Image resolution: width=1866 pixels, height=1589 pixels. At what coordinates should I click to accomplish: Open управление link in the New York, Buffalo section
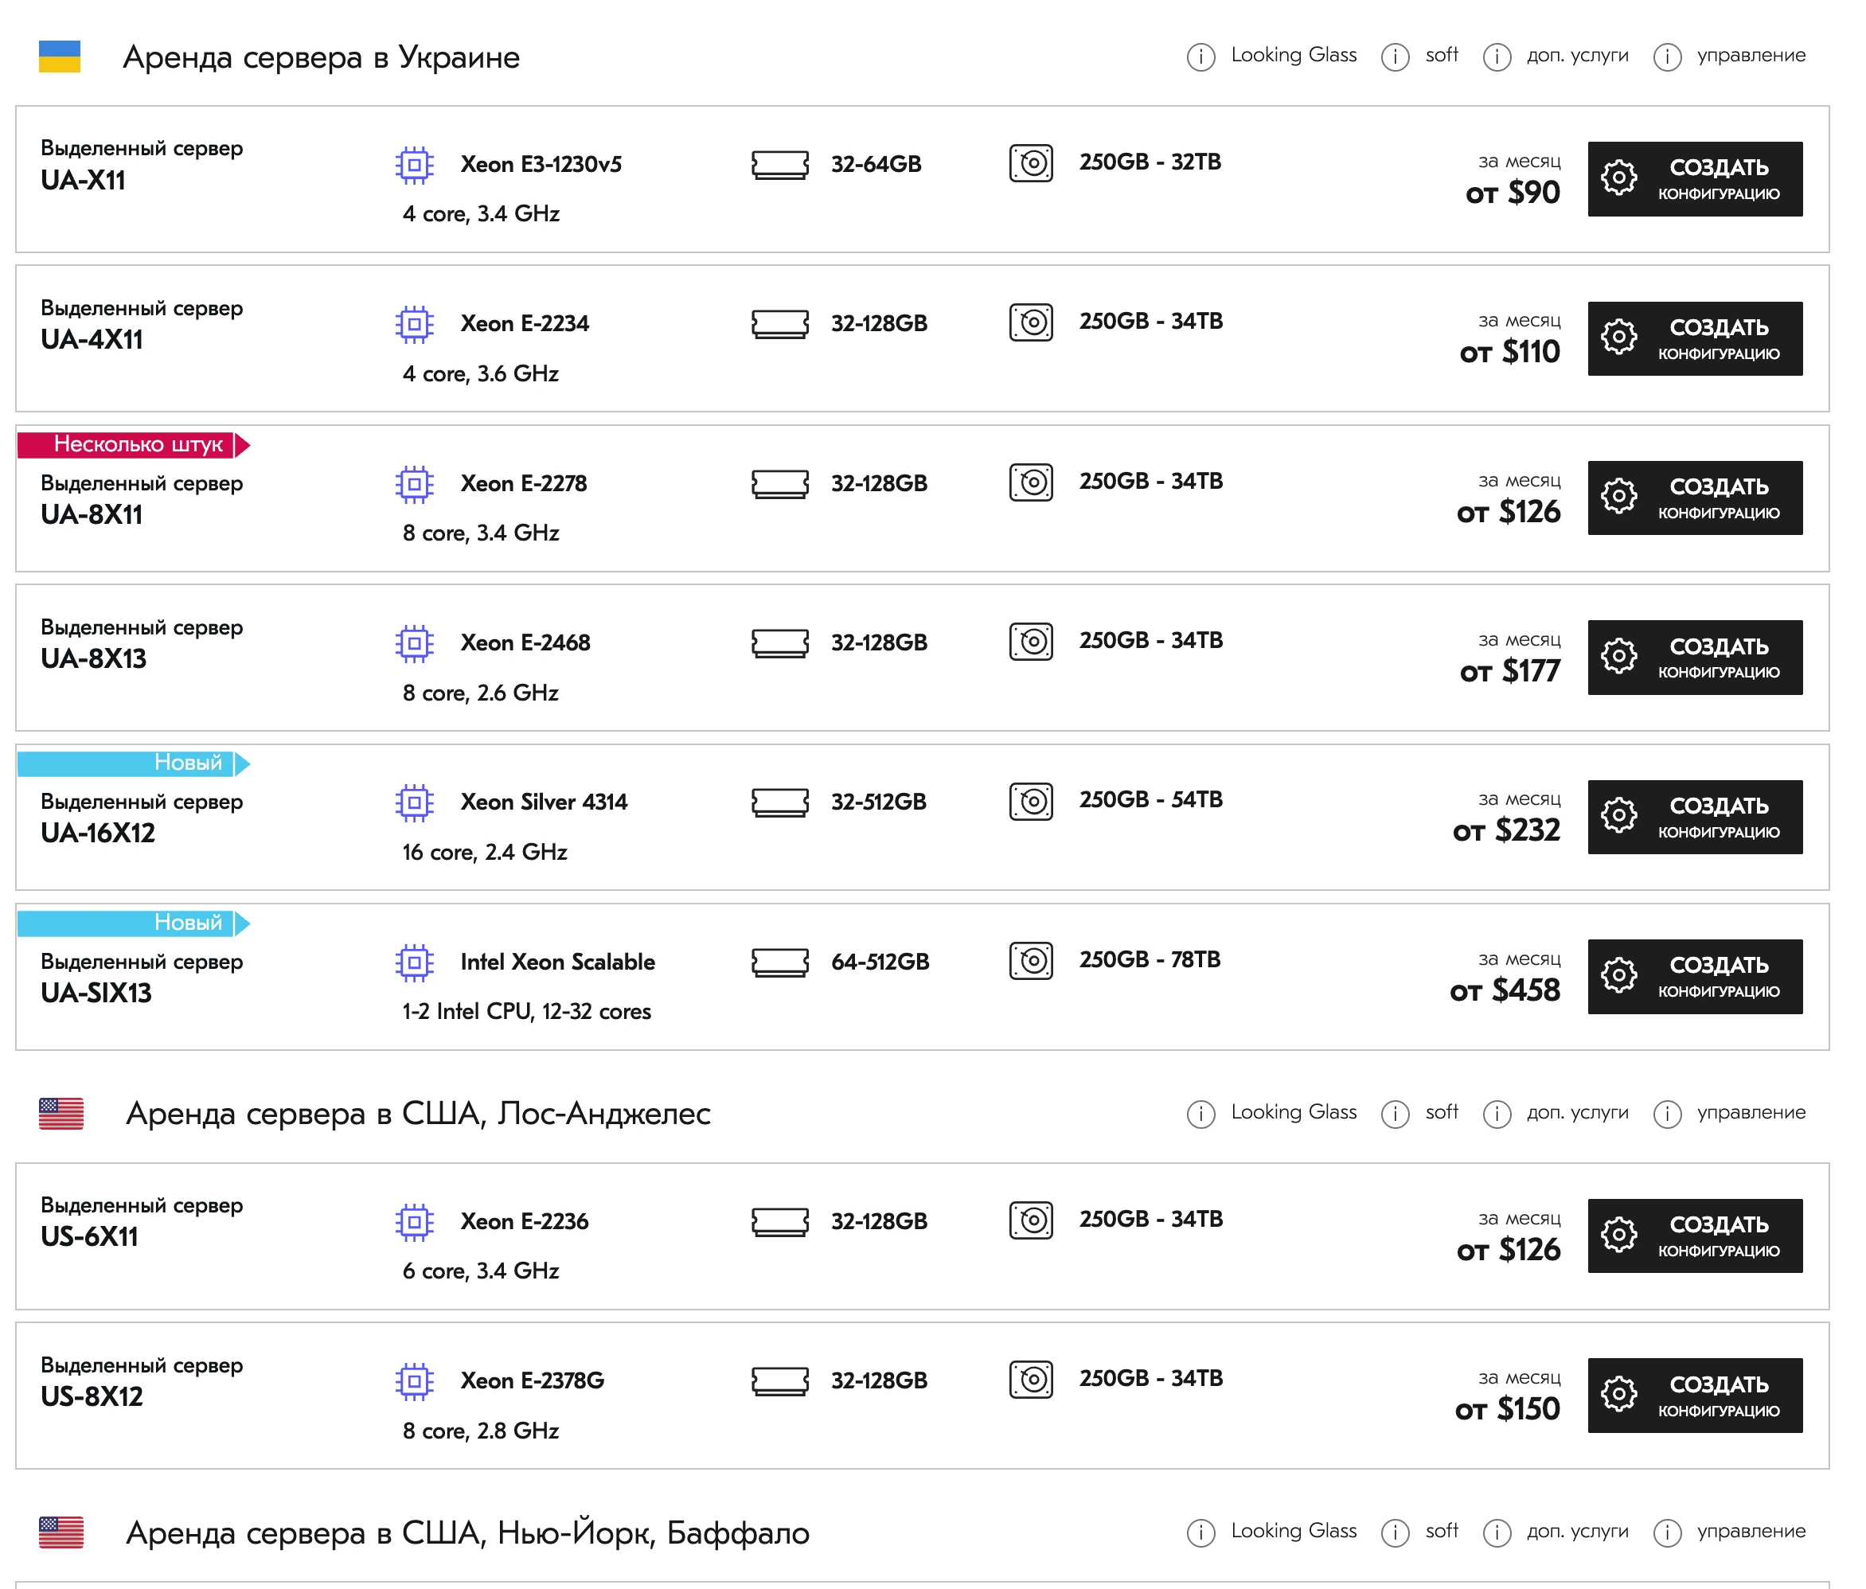(1751, 1532)
